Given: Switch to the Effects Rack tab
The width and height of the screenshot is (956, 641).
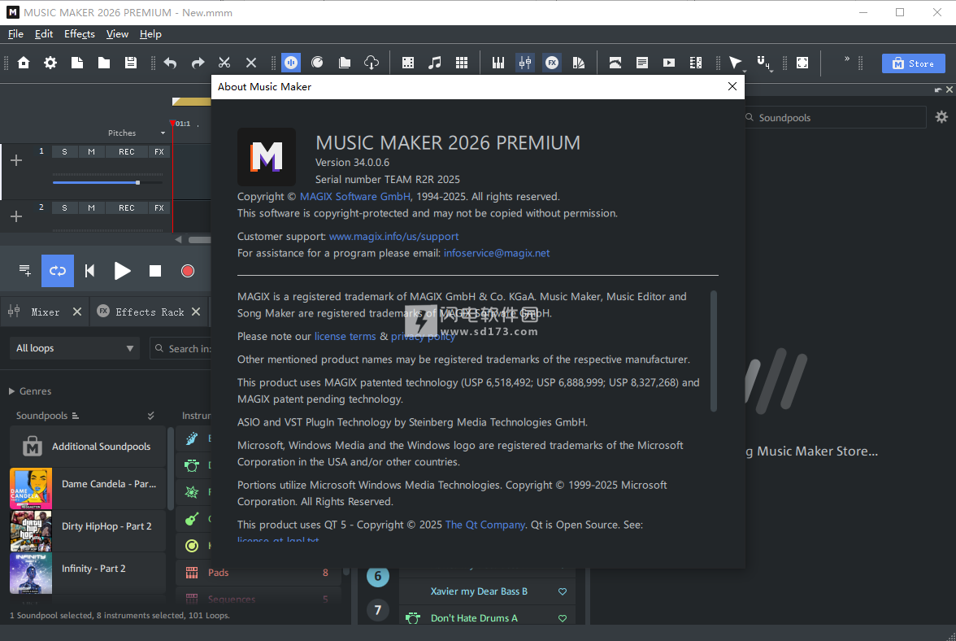Looking at the screenshot, I should (150, 312).
